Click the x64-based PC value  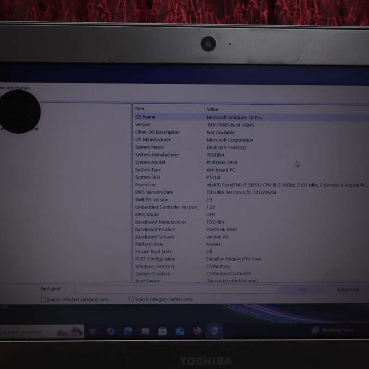click(220, 170)
